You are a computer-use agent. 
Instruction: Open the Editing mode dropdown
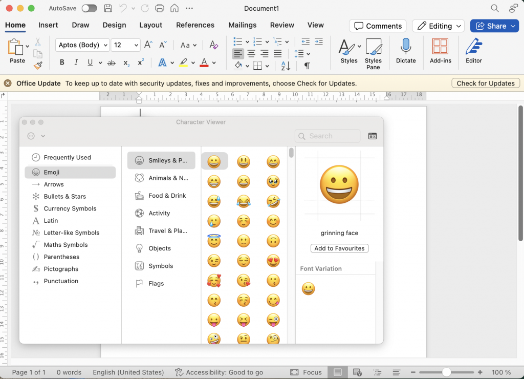[438, 26]
